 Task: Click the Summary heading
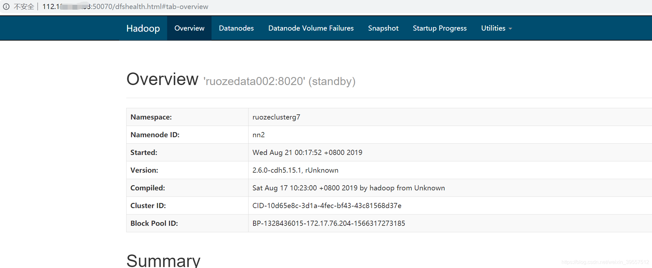coord(163,261)
